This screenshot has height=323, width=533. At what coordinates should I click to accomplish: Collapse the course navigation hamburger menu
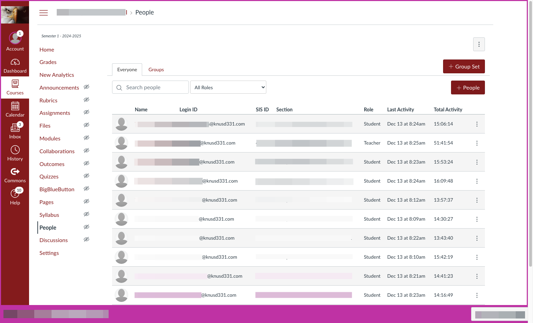coord(44,13)
